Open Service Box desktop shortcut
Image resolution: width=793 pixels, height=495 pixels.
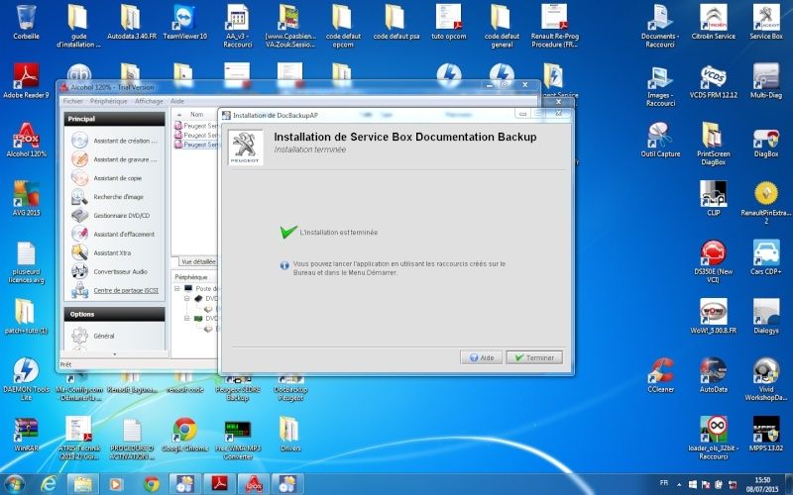(x=766, y=22)
